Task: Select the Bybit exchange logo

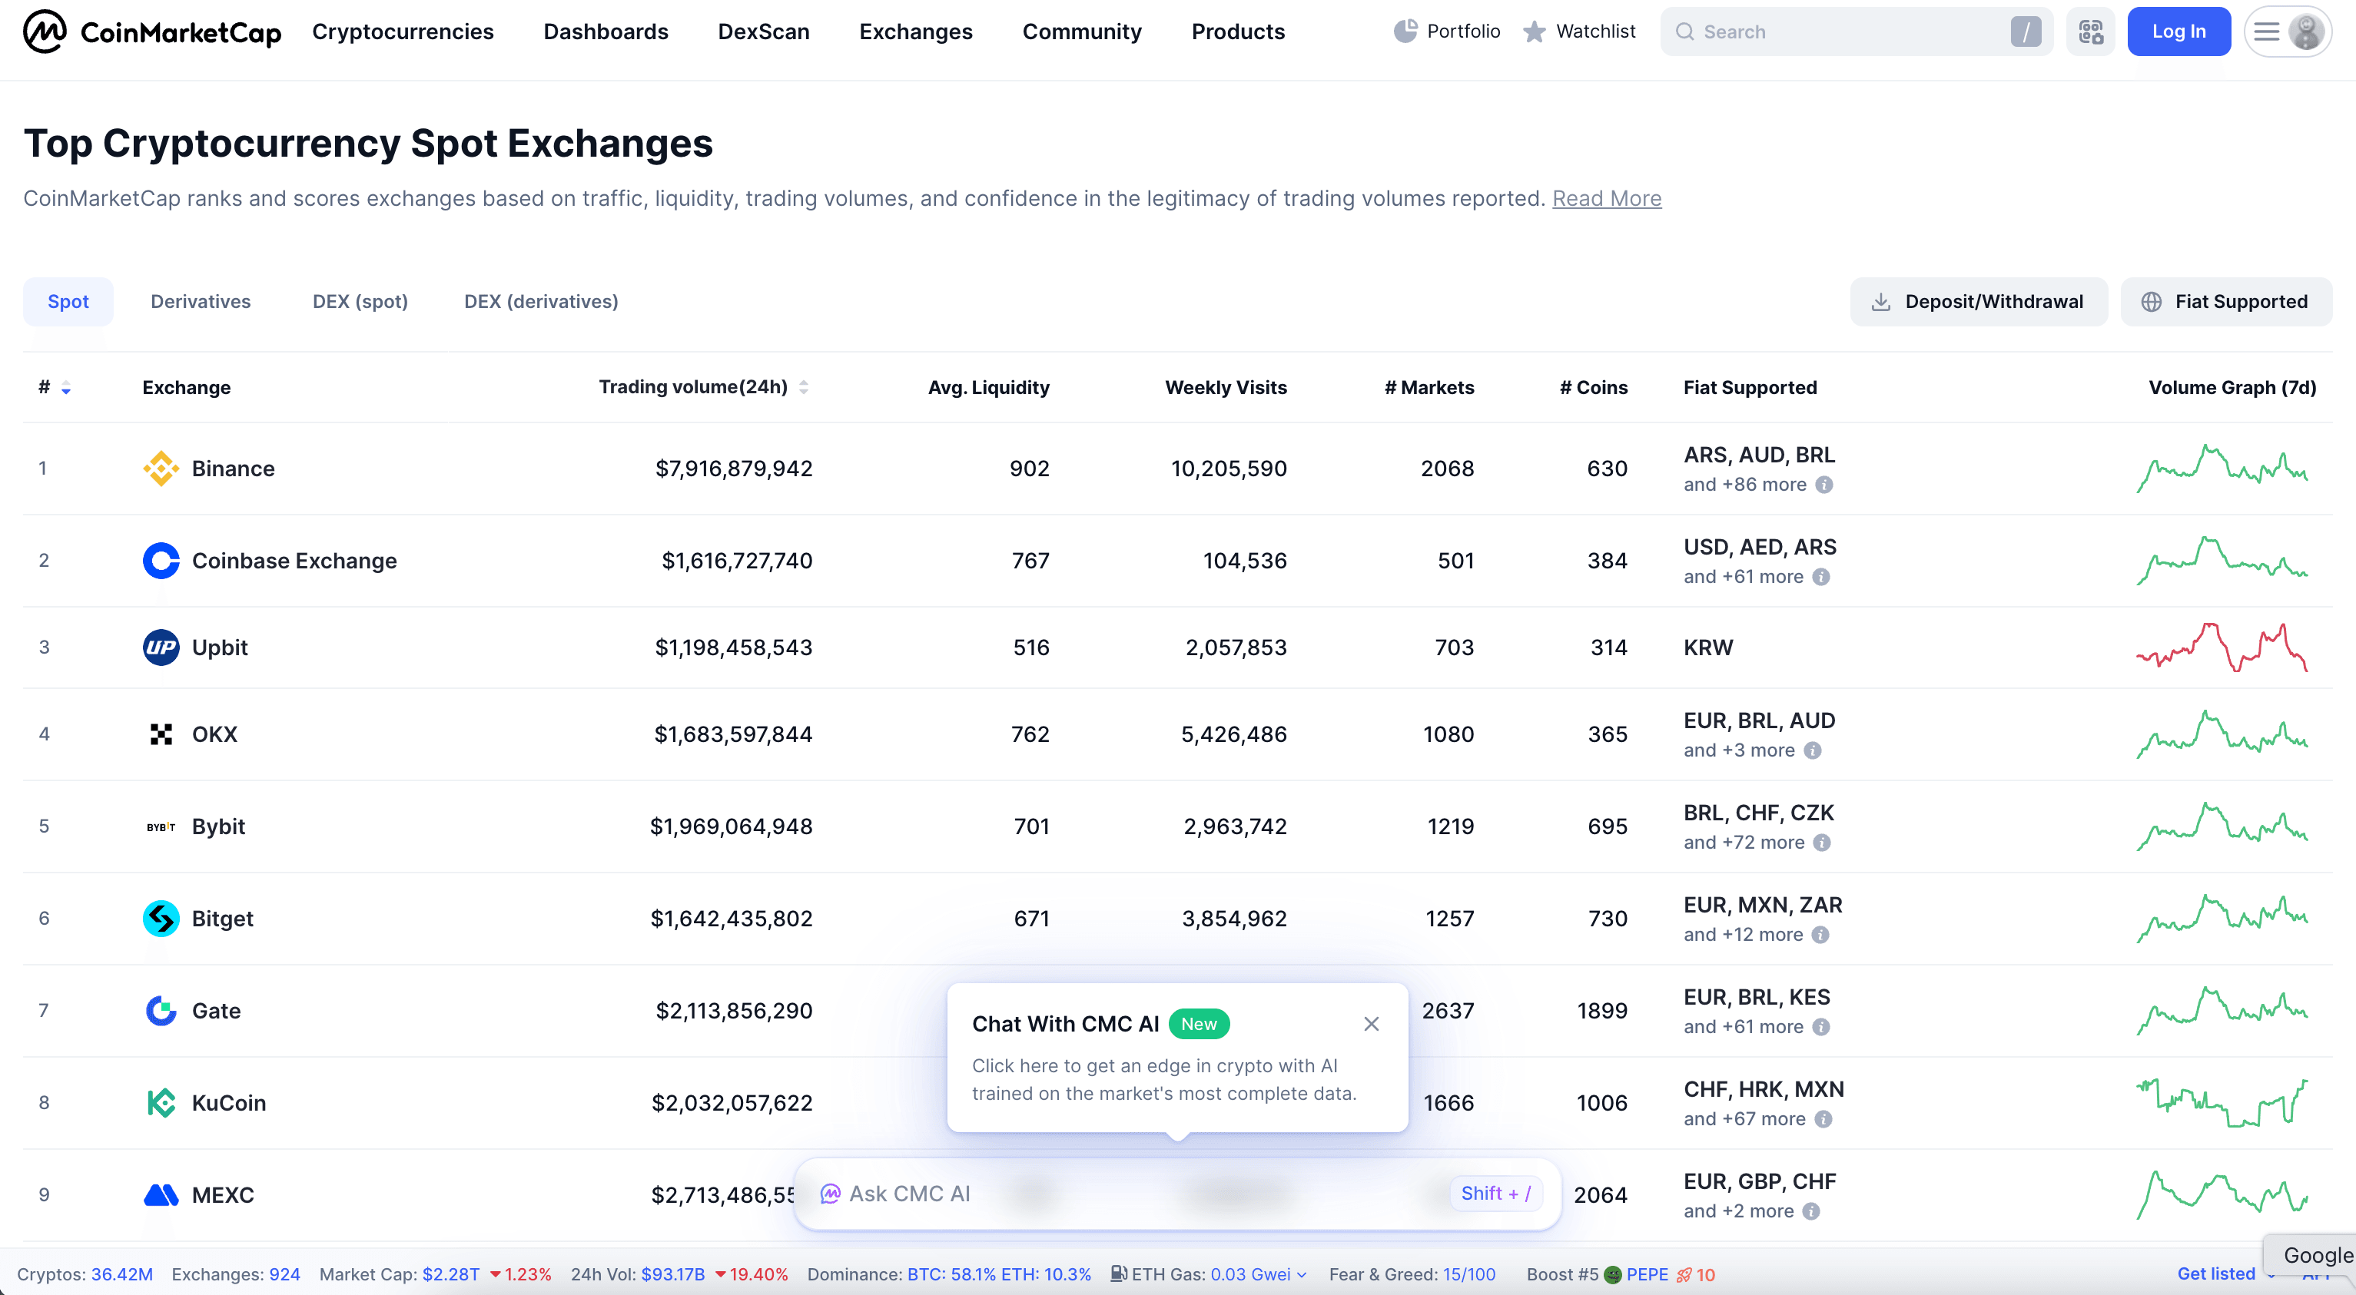Action: [161, 826]
